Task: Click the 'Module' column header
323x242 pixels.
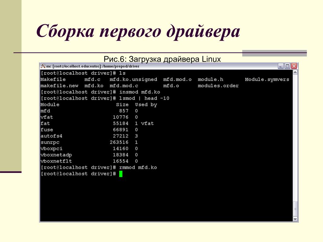Action: coord(50,105)
